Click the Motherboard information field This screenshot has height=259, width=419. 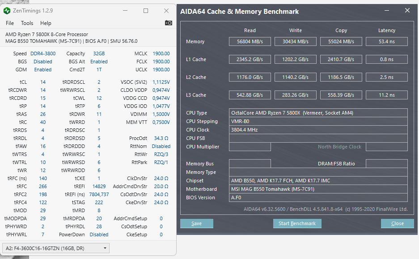click(318, 189)
